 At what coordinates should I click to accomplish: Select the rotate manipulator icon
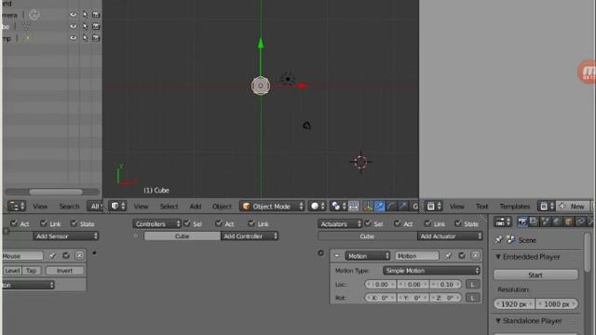click(x=391, y=207)
